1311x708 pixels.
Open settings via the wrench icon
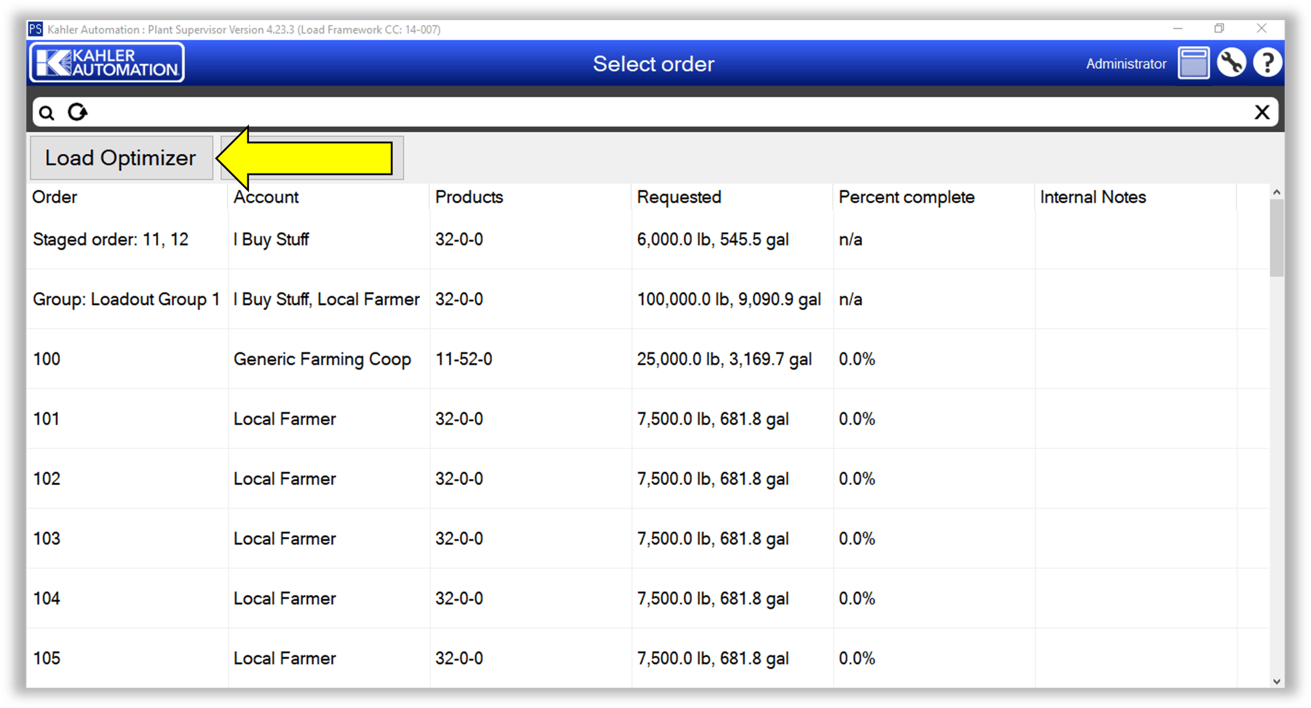pos(1231,62)
